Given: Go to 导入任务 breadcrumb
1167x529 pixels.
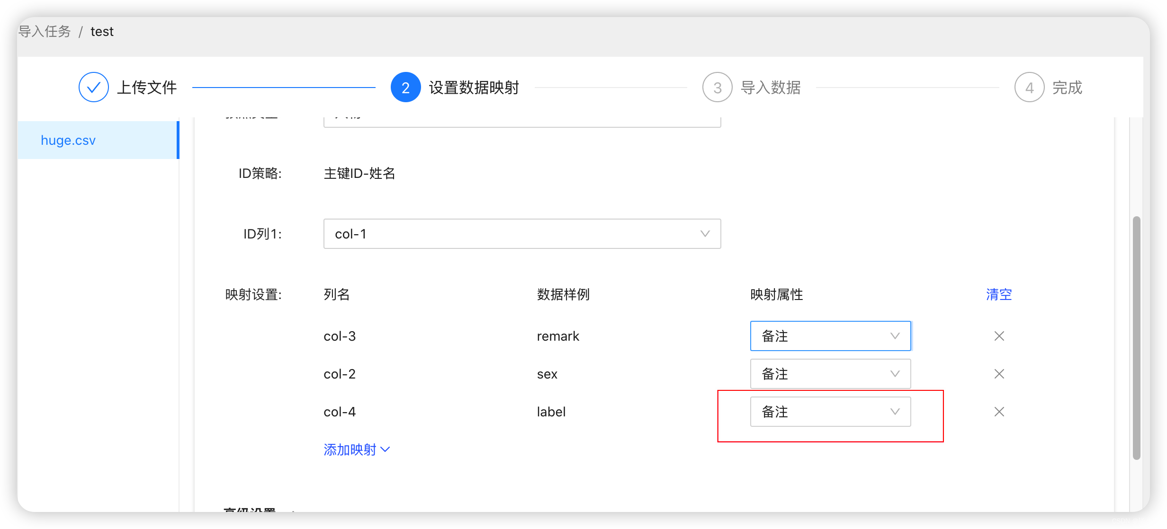Looking at the screenshot, I should [x=45, y=32].
